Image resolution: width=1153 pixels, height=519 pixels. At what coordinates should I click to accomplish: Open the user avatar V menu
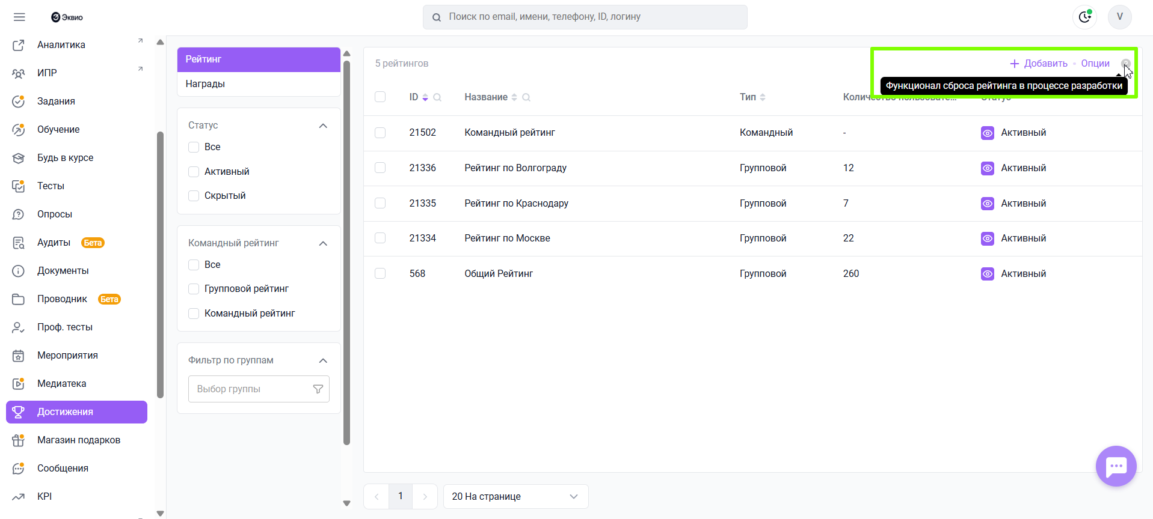pos(1119,17)
